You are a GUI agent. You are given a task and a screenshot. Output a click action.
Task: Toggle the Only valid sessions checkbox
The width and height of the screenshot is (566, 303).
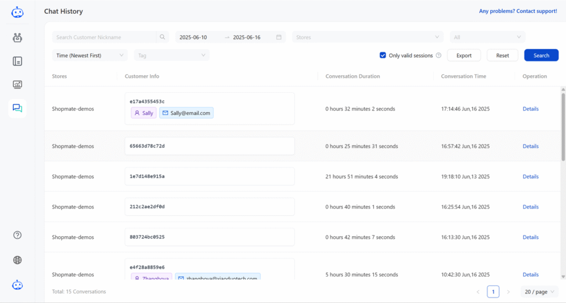tap(382, 55)
